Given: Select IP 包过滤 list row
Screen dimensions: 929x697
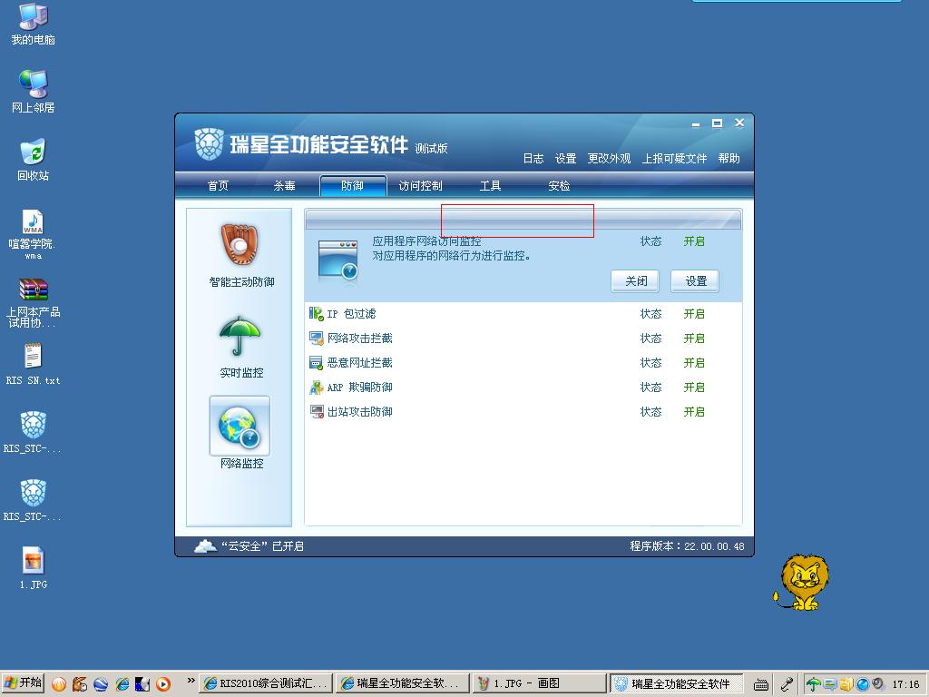Looking at the screenshot, I should (x=523, y=313).
